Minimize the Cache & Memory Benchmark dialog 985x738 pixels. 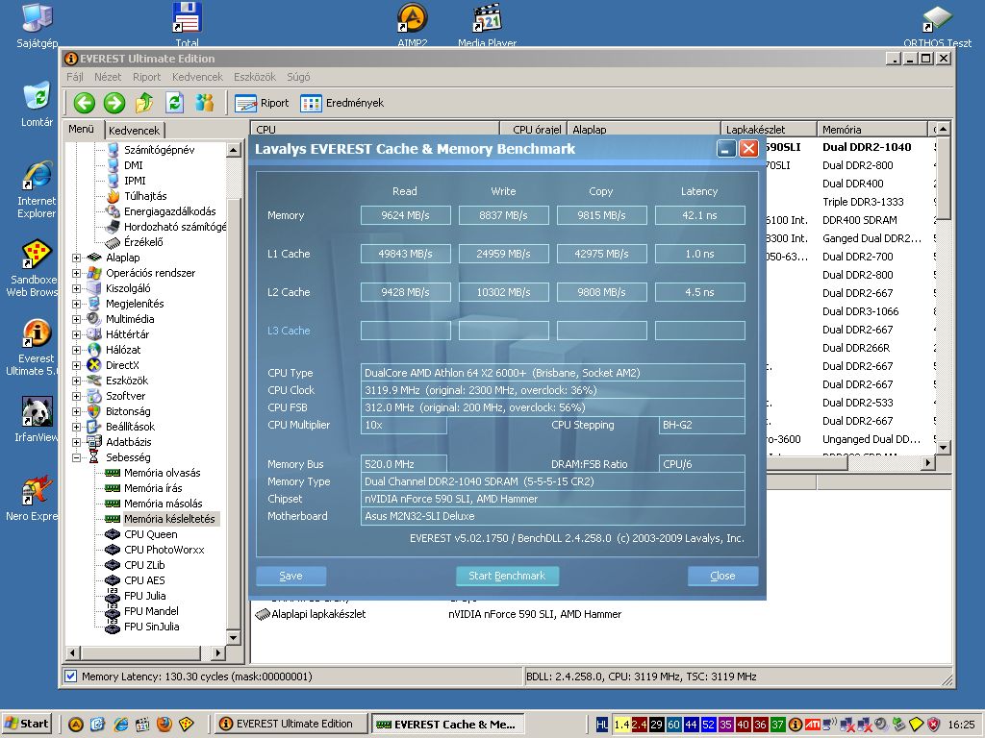(726, 149)
